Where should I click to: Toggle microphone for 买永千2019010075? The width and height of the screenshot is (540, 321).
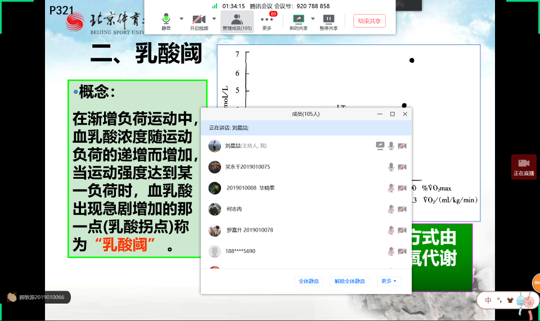coord(391,167)
